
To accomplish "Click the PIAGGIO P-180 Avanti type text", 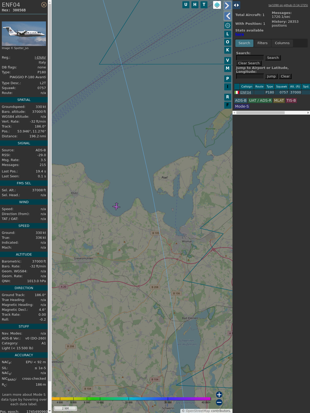I will pos(28,77).
